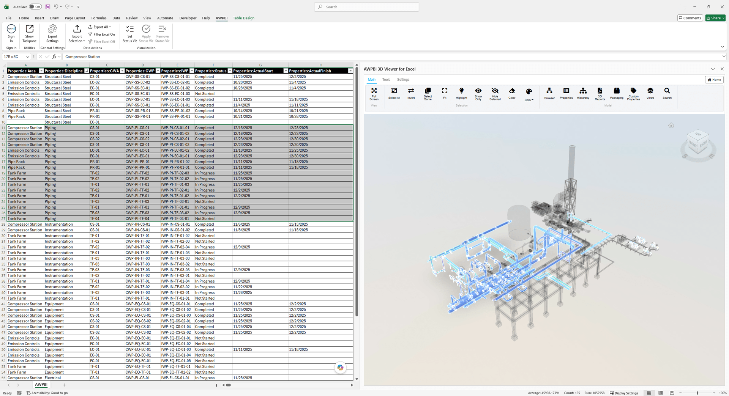
Task: Click the zoom in plus button
Action: click(x=714, y=393)
